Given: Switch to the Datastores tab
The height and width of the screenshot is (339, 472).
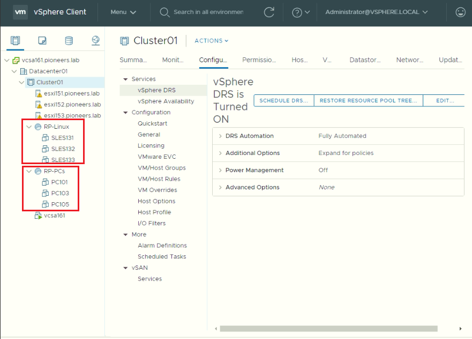Looking at the screenshot, I should (365, 60).
